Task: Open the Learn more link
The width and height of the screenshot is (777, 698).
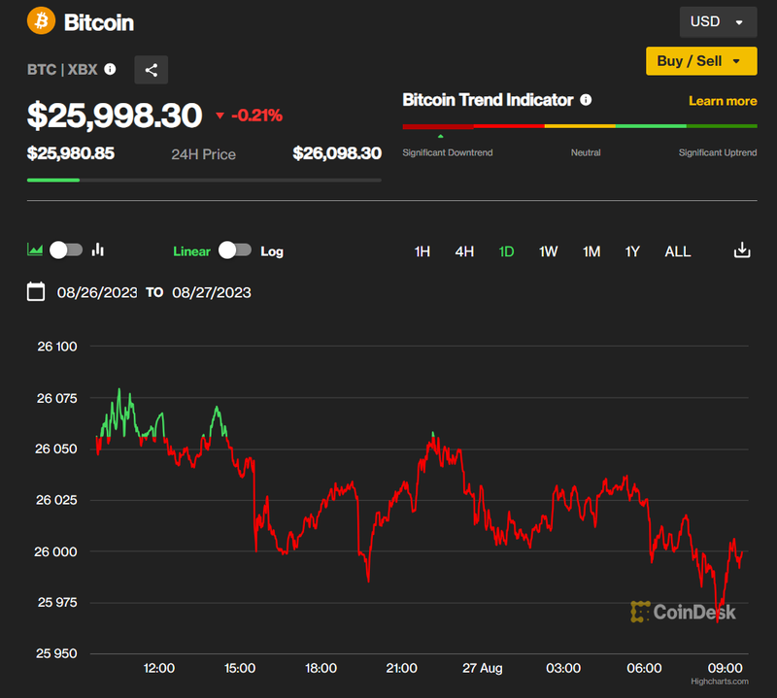Action: point(723,100)
